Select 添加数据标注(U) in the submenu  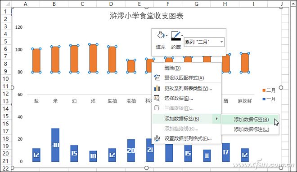[250, 129]
